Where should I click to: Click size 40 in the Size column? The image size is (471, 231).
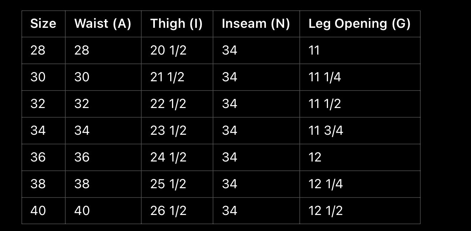pyautogui.click(x=38, y=211)
